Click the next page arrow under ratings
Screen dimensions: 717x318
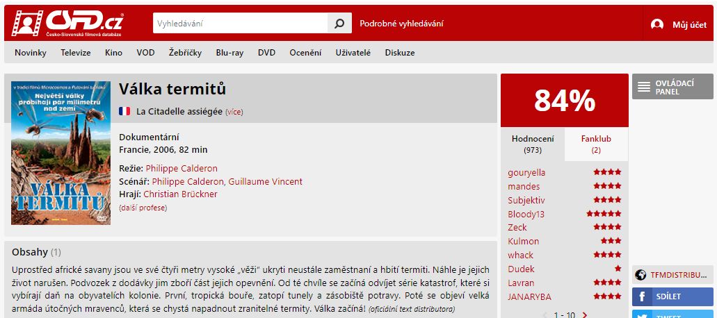pos(584,315)
